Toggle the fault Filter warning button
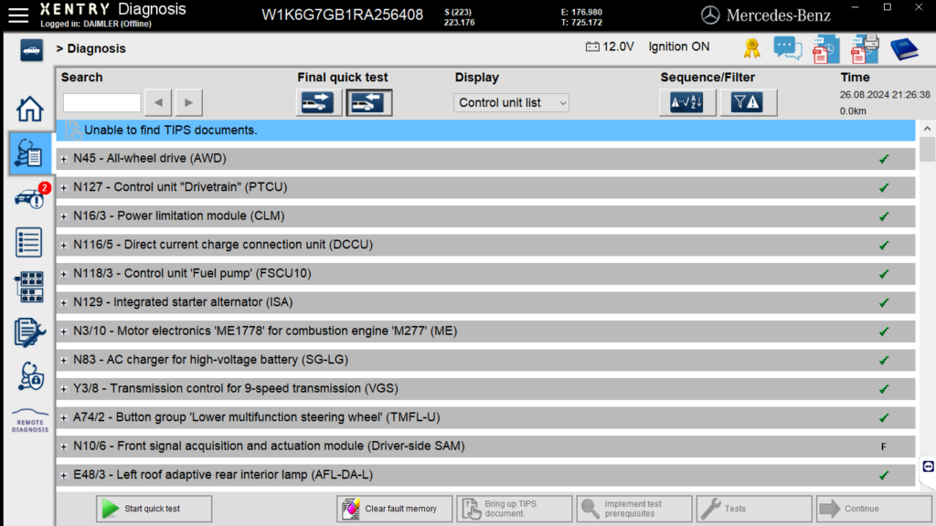The image size is (936, 526). click(748, 103)
